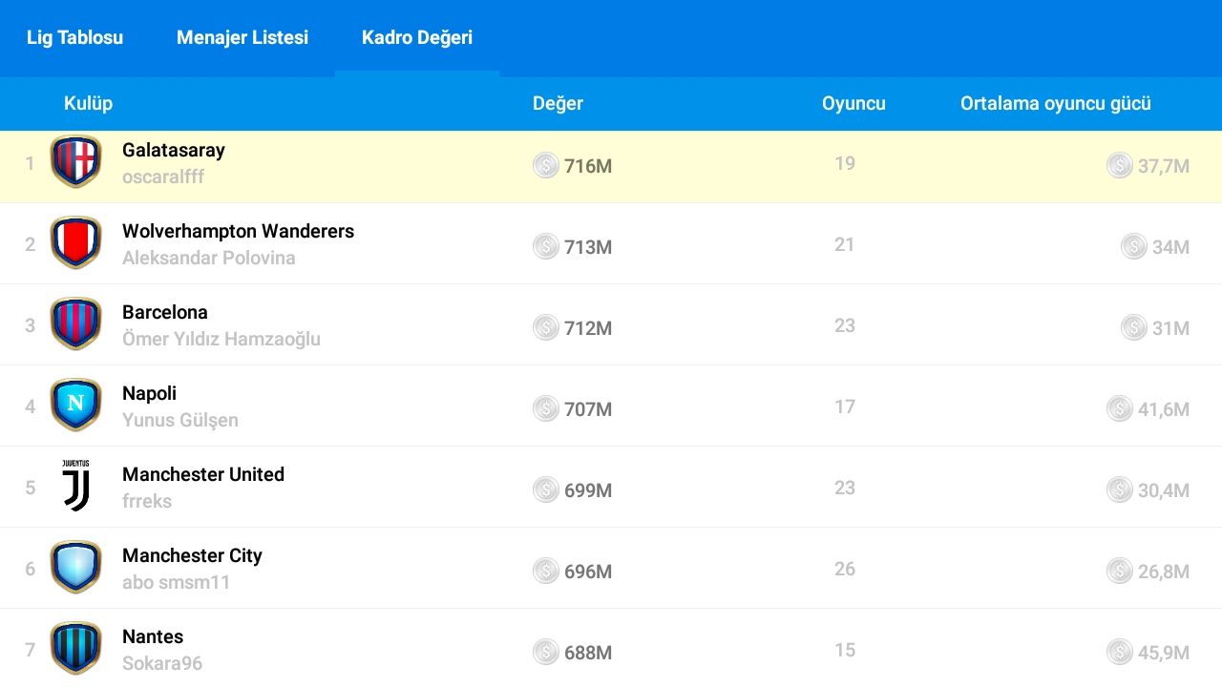
Task: Click Wolverhampton's player count 21
Action: (x=845, y=244)
